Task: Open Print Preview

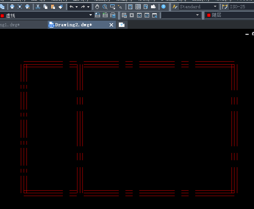Action: coord(20,7)
